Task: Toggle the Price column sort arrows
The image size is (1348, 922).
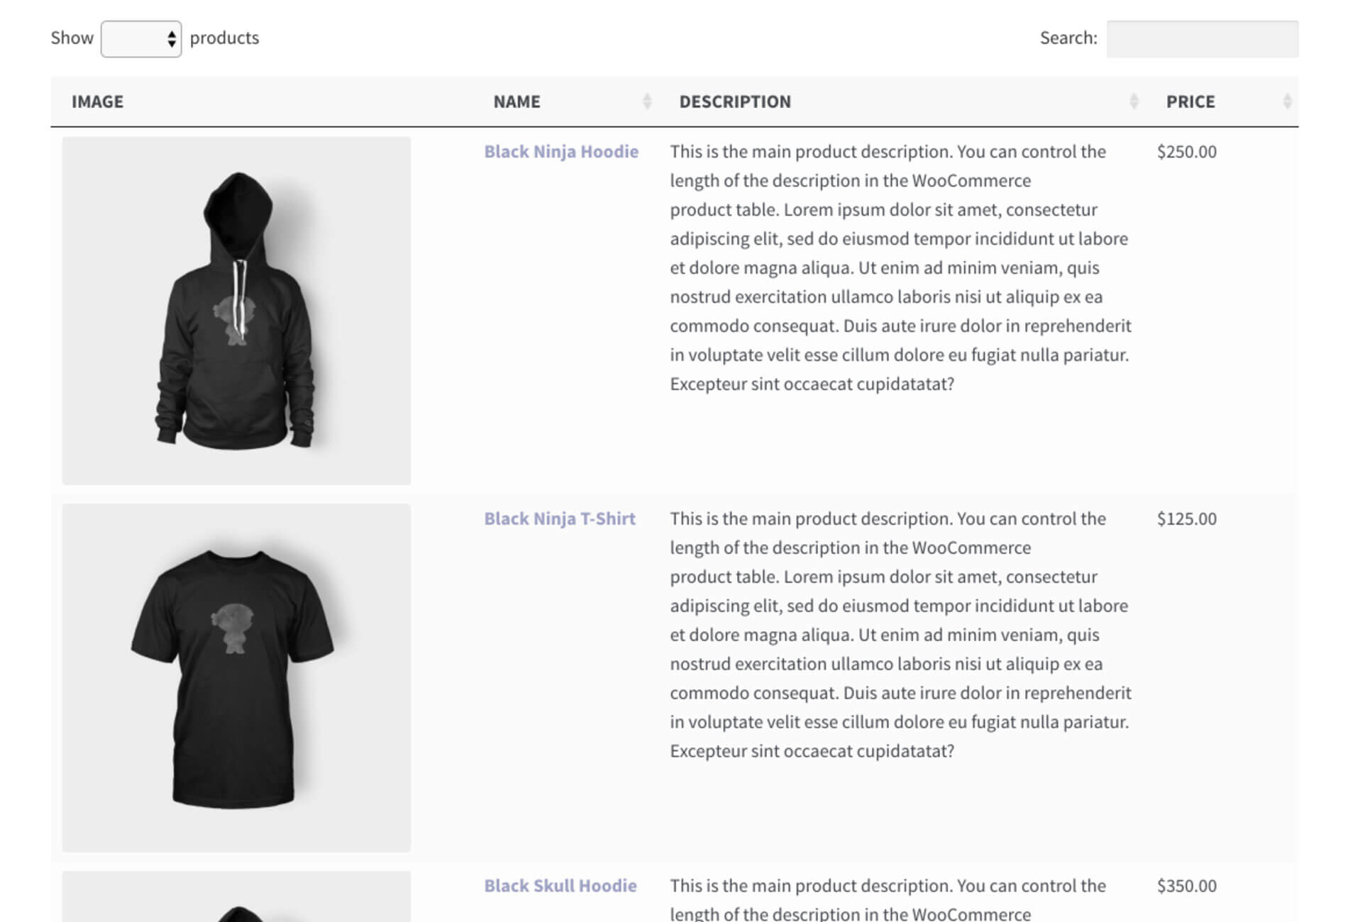Action: 1286,101
